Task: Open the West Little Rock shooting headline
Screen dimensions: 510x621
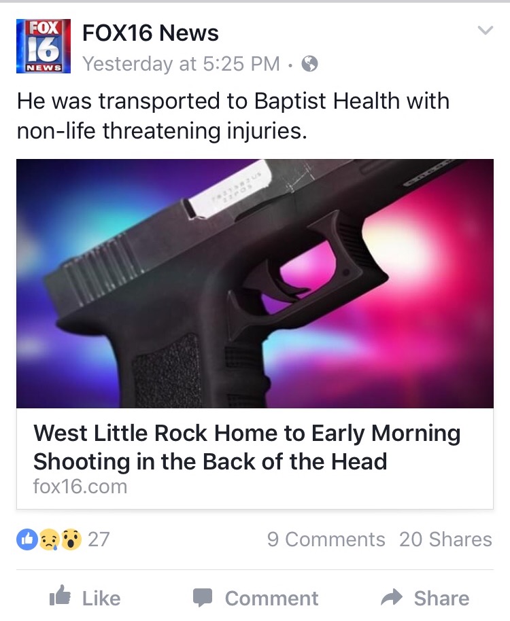Action: pos(246,447)
